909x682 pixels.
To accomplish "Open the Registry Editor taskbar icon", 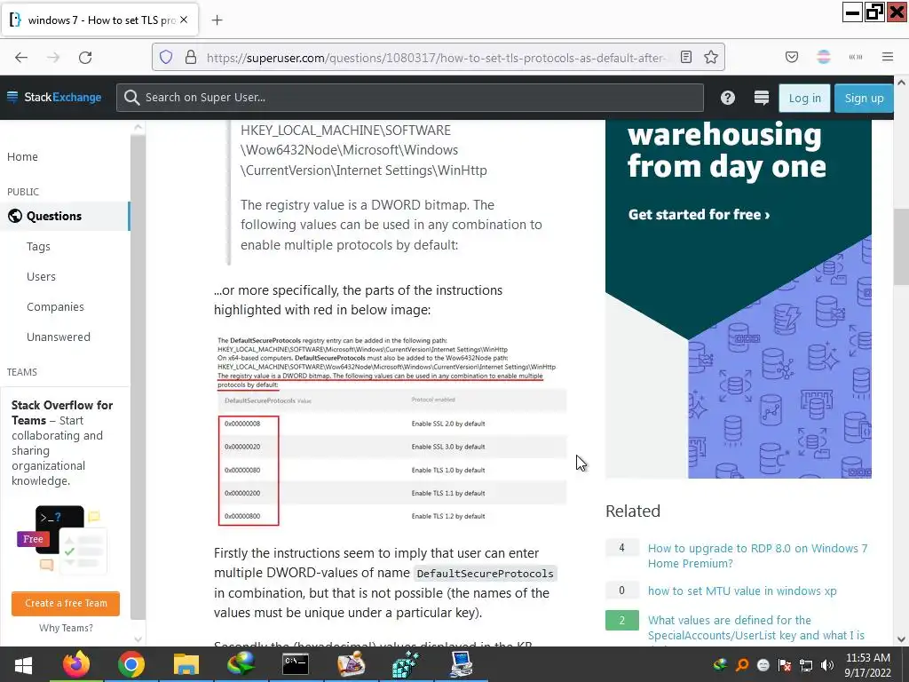I will coord(405,664).
